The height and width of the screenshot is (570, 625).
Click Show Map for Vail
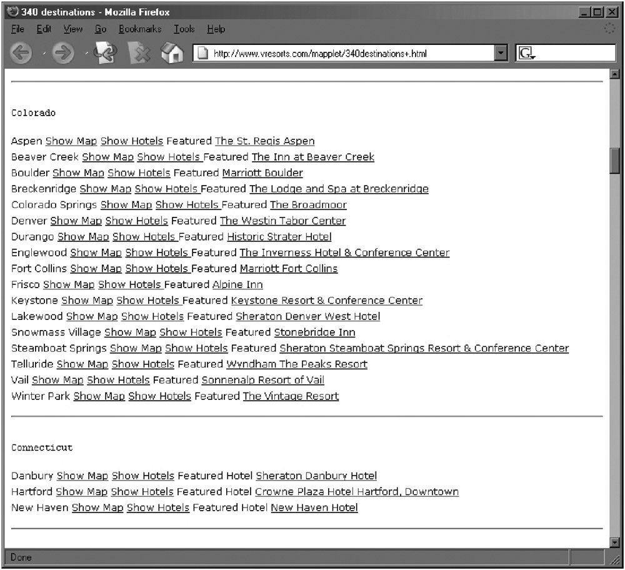pos(57,380)
